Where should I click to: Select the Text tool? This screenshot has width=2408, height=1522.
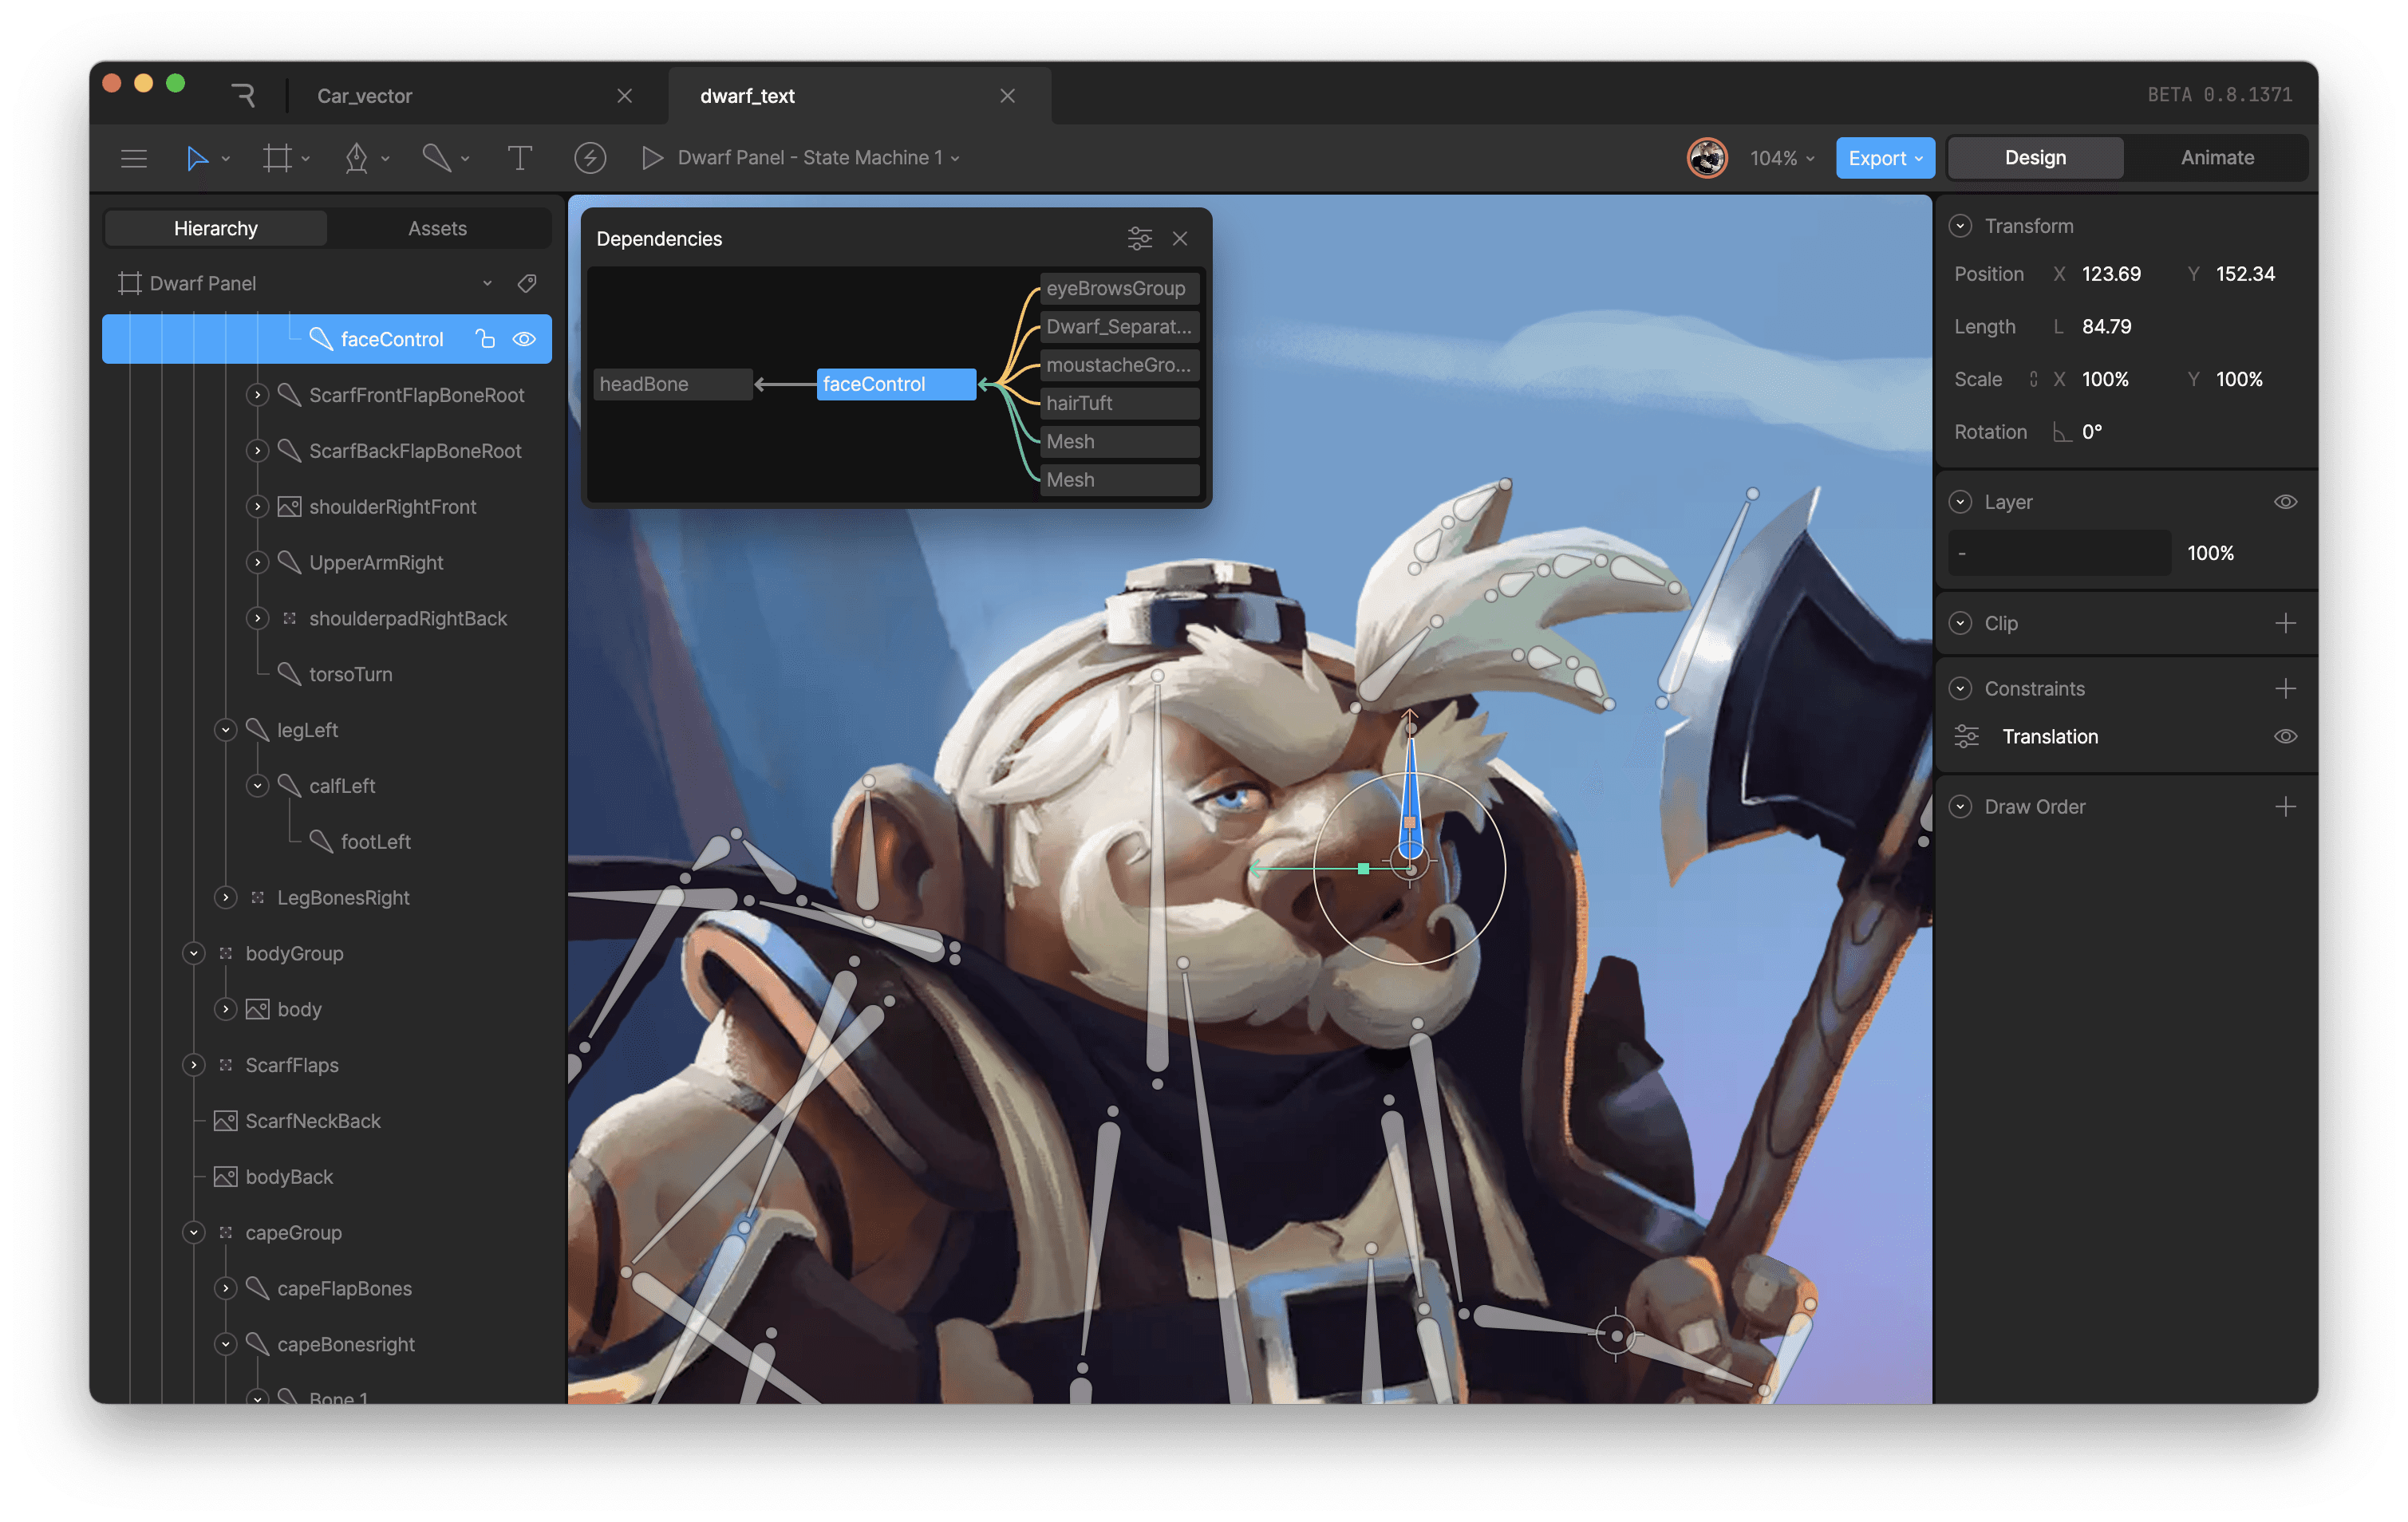tap(519, 158)
